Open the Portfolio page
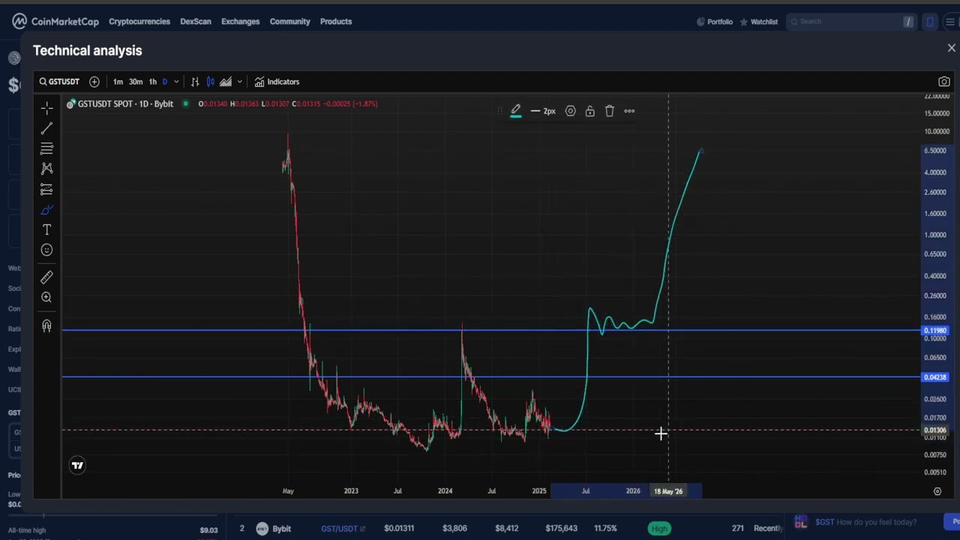The image size is (960, 540). click(715, 22)
